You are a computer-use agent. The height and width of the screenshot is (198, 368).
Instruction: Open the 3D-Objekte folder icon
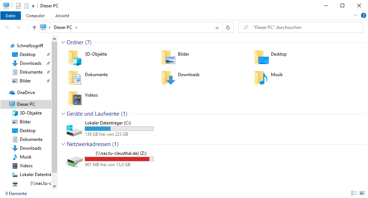(x=75, y=57)
